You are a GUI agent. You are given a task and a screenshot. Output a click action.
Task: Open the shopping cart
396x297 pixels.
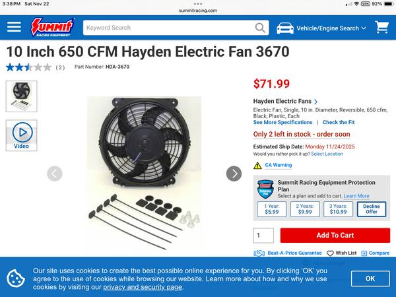pos(382,27)
